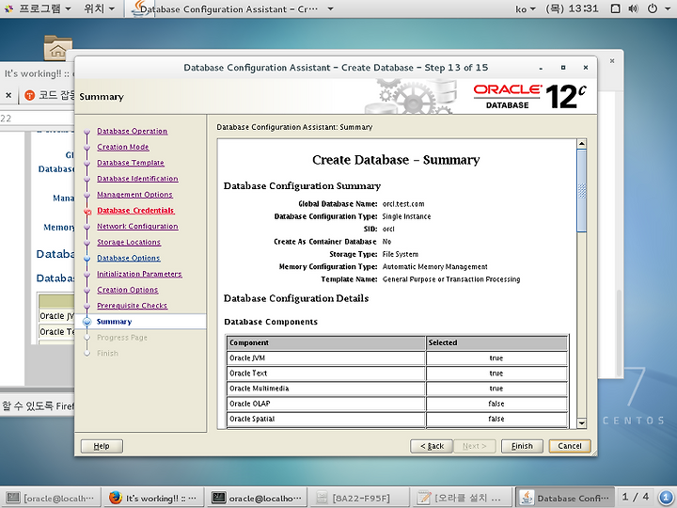
Task: Click the window-list icon beside the volume icon
Action: tap(615, 8)
